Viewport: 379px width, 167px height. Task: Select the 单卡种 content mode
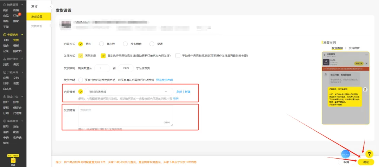101,44
